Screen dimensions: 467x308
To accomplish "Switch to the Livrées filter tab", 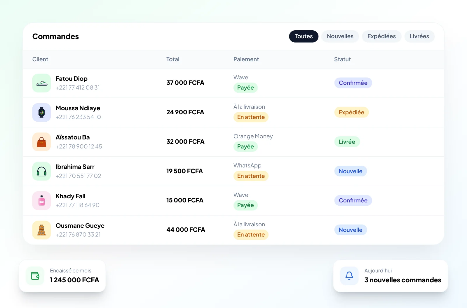I will point(419,36).
